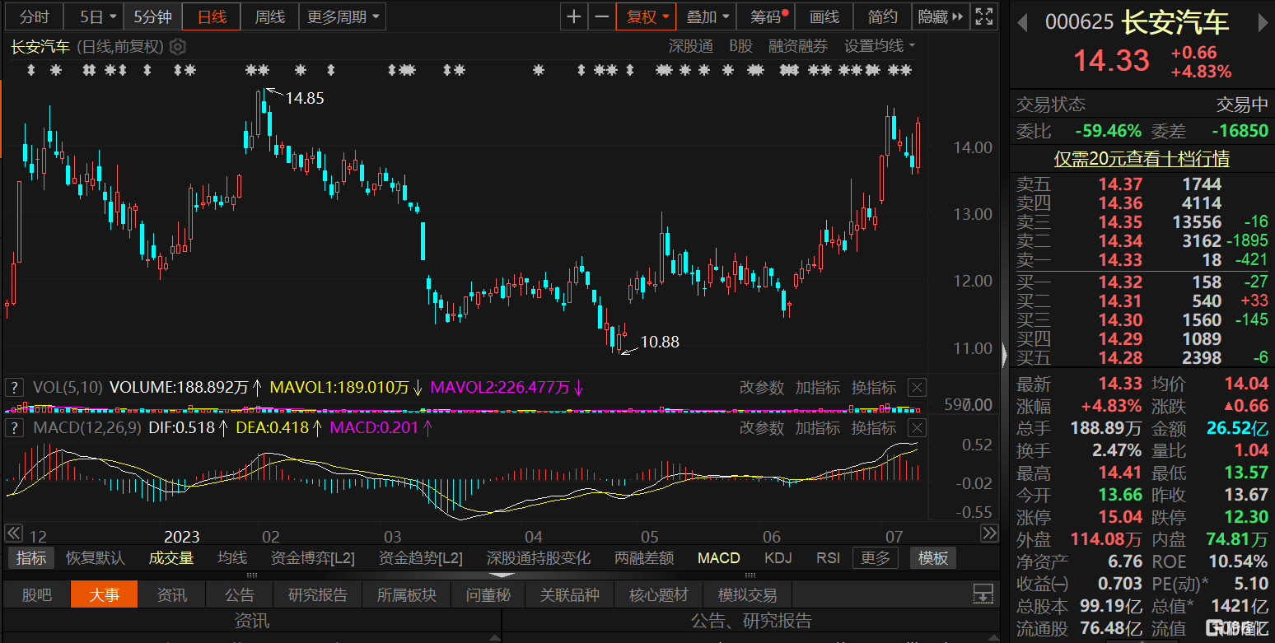Click 加指标 in MACD panel
1275x643 pixels.
[817, 427]
